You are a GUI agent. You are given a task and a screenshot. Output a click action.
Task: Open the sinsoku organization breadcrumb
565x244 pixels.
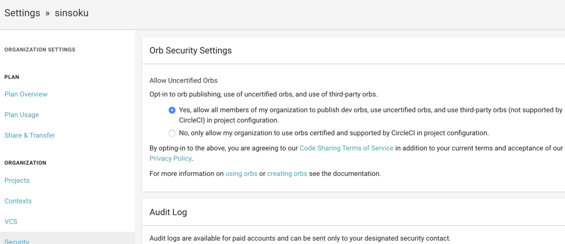(x=71, y=13)
